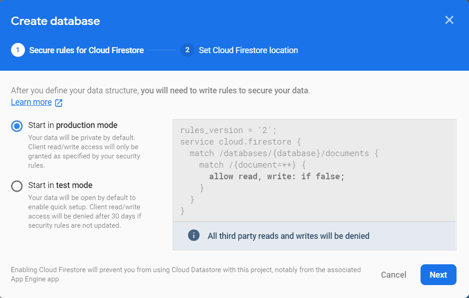Click production mode description text
Image resolution: width=469 pixels, height=298 pixels.
[84, 152]
